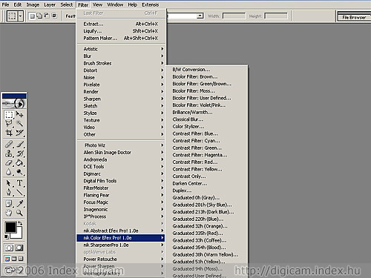Viewport: 371px width, 278px height.
Task: Expand the Sharpen filter submenu
Action: point(121,99)
